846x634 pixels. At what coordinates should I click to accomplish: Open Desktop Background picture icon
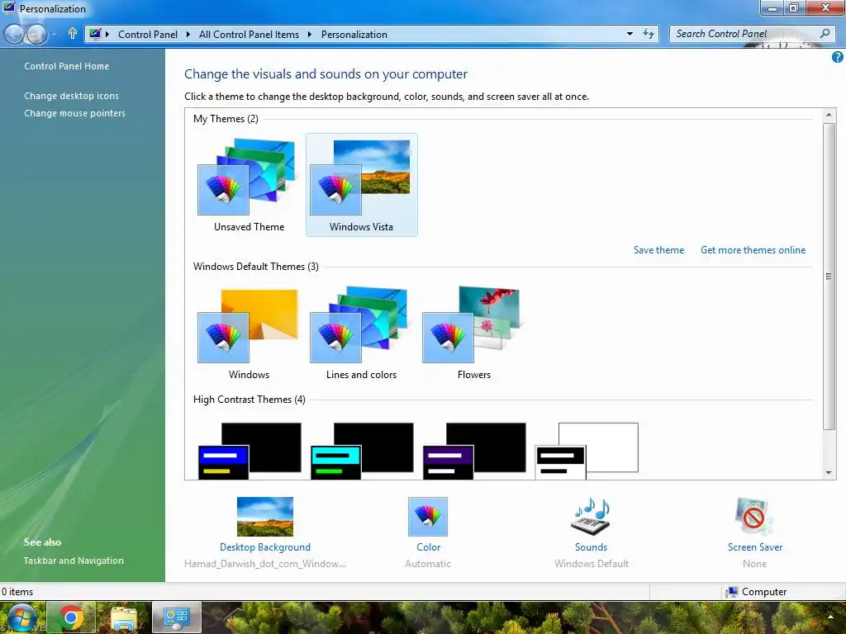coord(265,517)
